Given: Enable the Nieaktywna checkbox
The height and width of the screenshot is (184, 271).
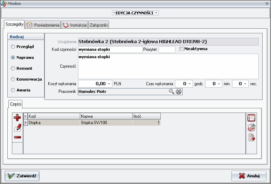Looking at the screenshot, I should pyautogui.click(x=181, y=49).
